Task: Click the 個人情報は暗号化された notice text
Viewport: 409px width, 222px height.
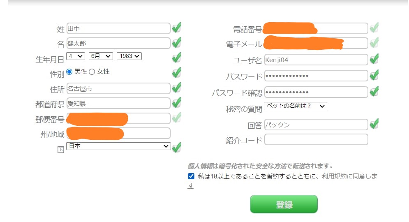Action: 260,166
